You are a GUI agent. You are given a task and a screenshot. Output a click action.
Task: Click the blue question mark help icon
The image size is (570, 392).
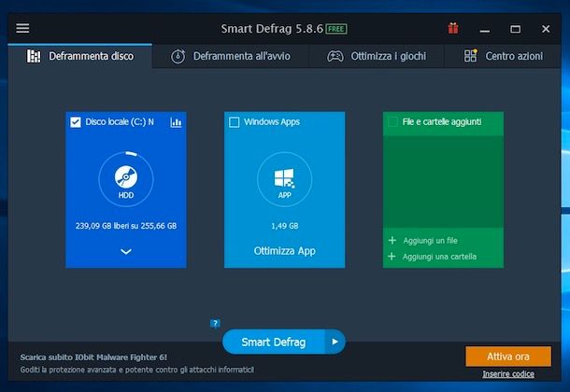pyautogui.click(x=215, y=323)
